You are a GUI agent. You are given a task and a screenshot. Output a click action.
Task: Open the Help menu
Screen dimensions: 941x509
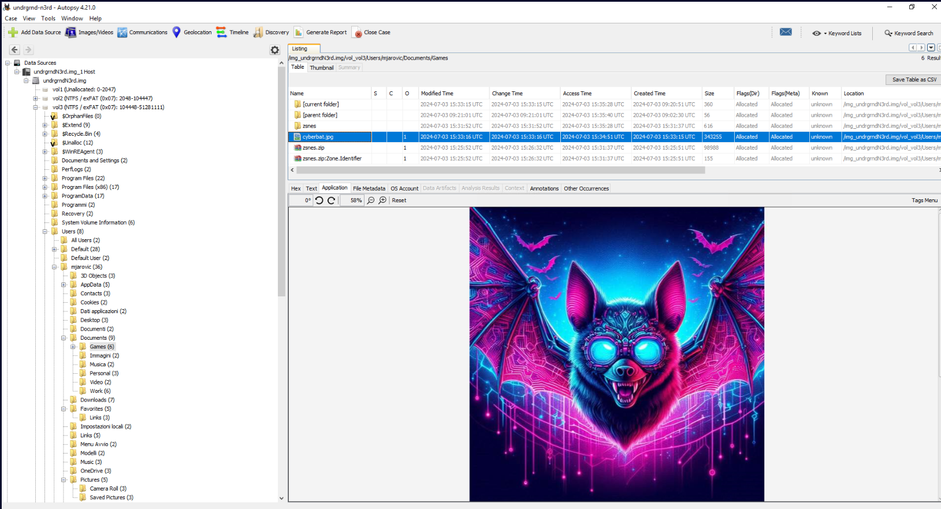tap(95, 18)
